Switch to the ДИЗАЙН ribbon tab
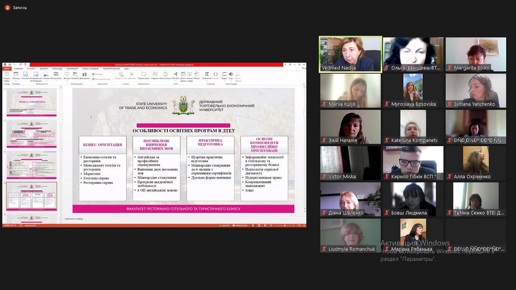 point(44,68)
